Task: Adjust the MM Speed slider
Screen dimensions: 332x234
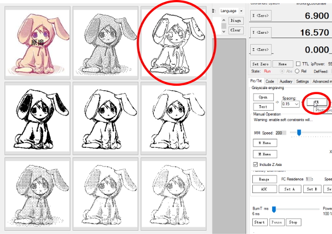Action: tap(299, 133)
